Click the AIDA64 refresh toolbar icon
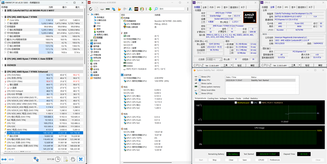The height and width of the screenshot is (164, 327). [90, 9]
